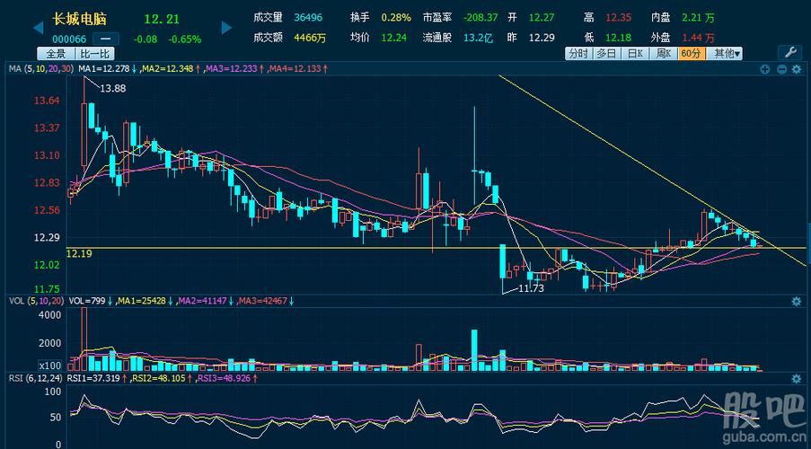Viewport: 811px width, 449px height.
Task: Click the 11.73 low price marker
Action: [532, 288]
